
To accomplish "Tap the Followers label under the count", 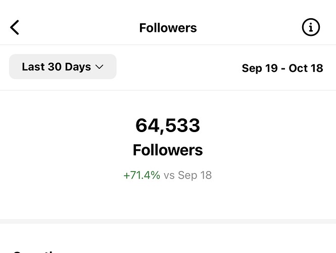I will click(168, 150).
